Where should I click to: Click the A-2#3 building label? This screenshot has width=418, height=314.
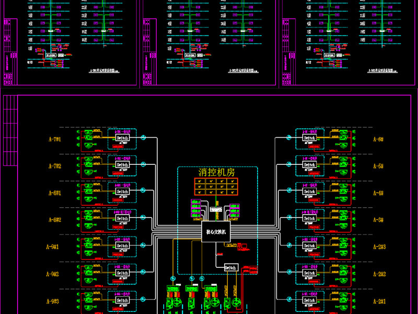click(x=379, y=246)
